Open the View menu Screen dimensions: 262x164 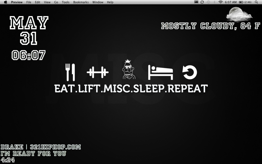click(47, 2)
